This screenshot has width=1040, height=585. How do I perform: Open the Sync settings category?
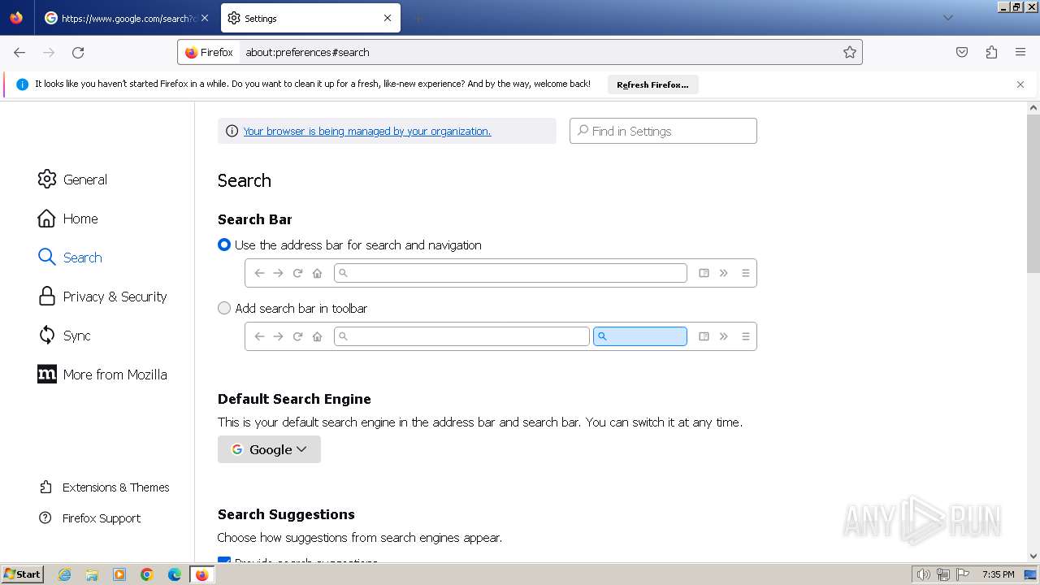65,336
